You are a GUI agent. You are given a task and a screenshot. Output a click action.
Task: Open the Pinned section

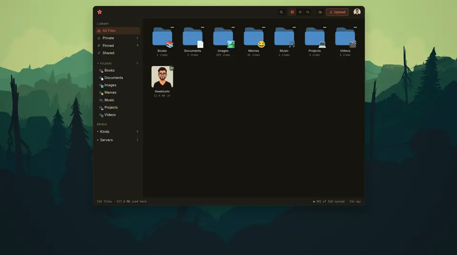point(118,46)
